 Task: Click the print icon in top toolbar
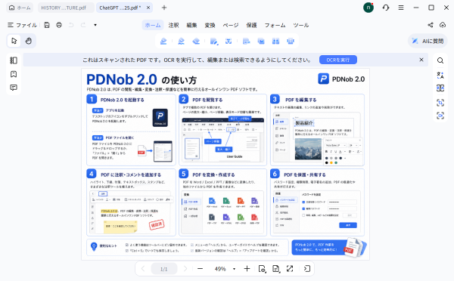pos(59,25)
